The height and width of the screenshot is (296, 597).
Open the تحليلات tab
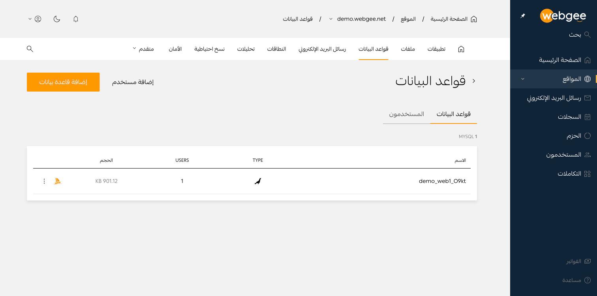coord(246,49)
